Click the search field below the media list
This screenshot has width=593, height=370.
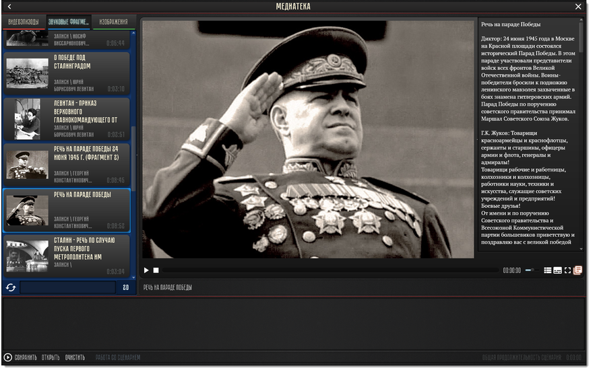67,288
